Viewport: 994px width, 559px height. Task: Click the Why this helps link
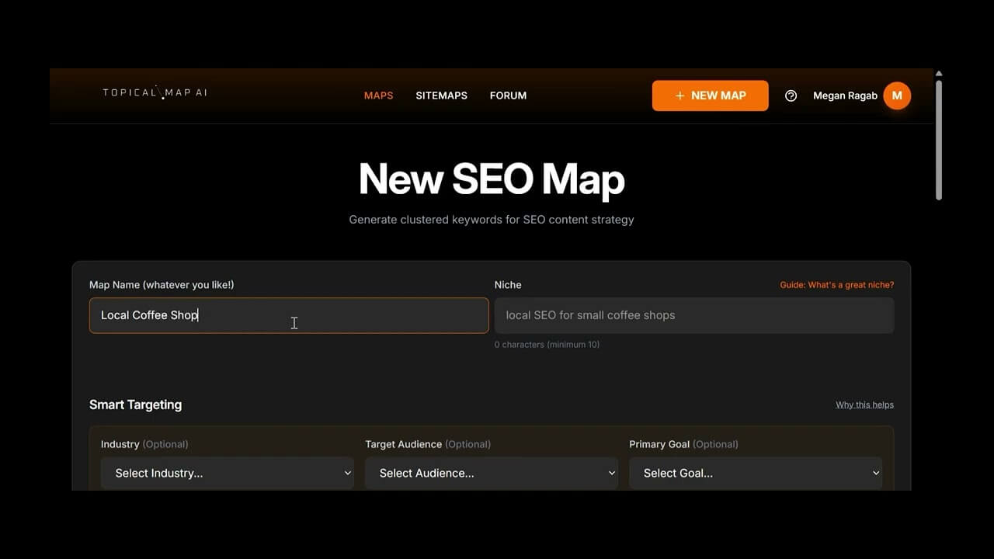864,404
